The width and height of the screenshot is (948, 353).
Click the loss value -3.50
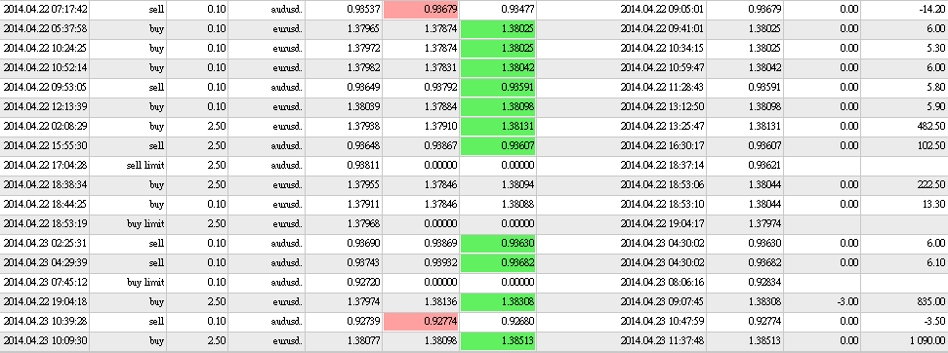934,321
